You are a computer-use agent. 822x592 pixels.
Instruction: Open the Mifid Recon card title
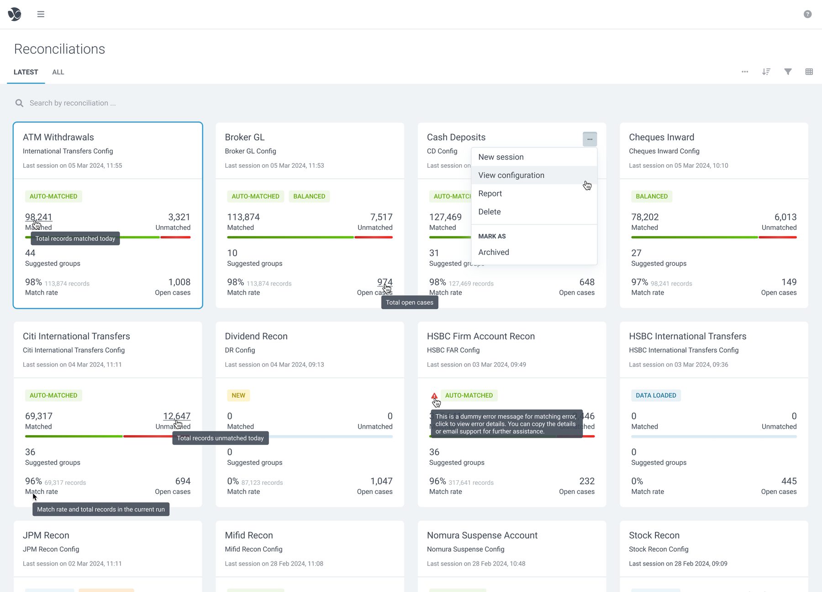[x=249, y=535]
